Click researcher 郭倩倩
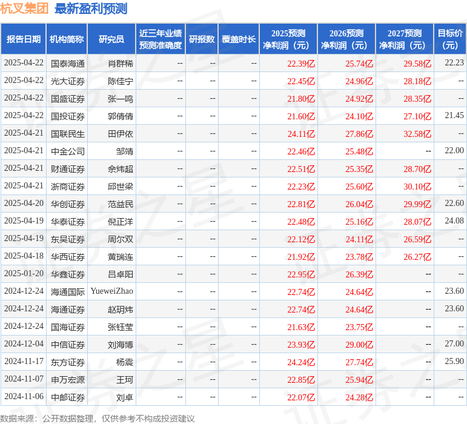 click(121, 116)
